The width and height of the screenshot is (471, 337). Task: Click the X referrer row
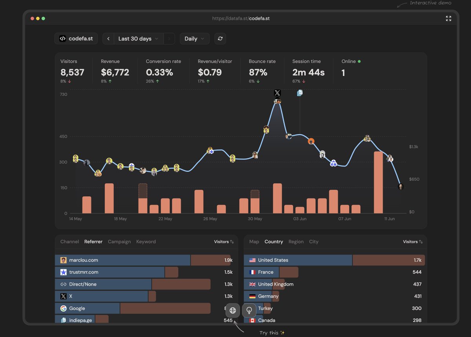(x=146, y=296)
